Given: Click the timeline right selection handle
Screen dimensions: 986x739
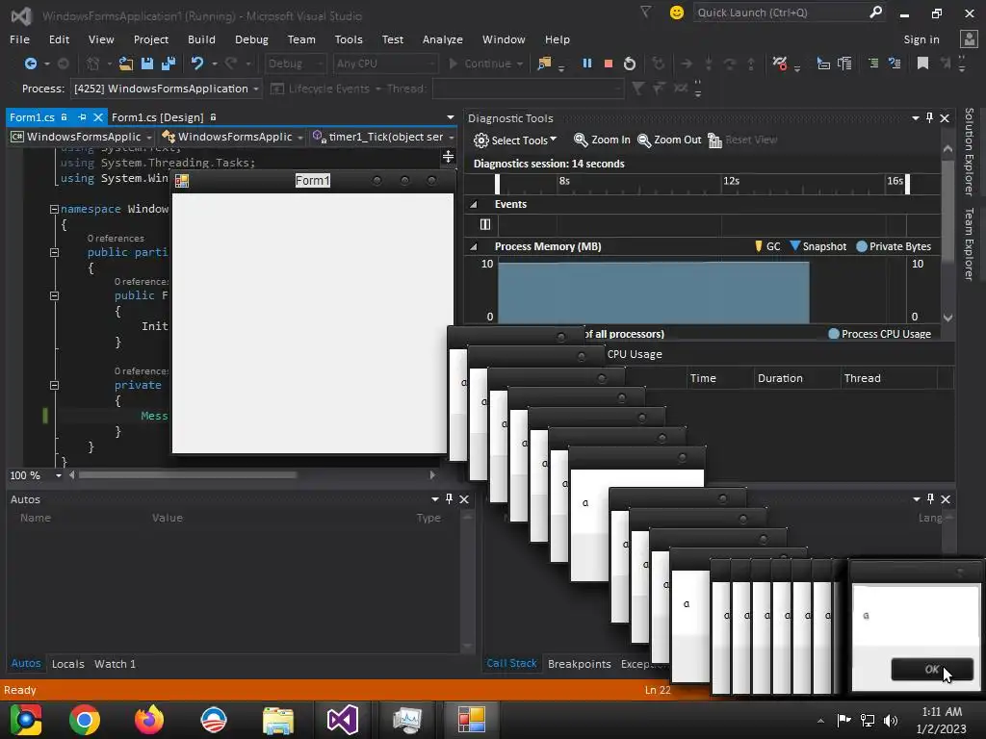Looking at the screenshot, I should tap(907, 184).
